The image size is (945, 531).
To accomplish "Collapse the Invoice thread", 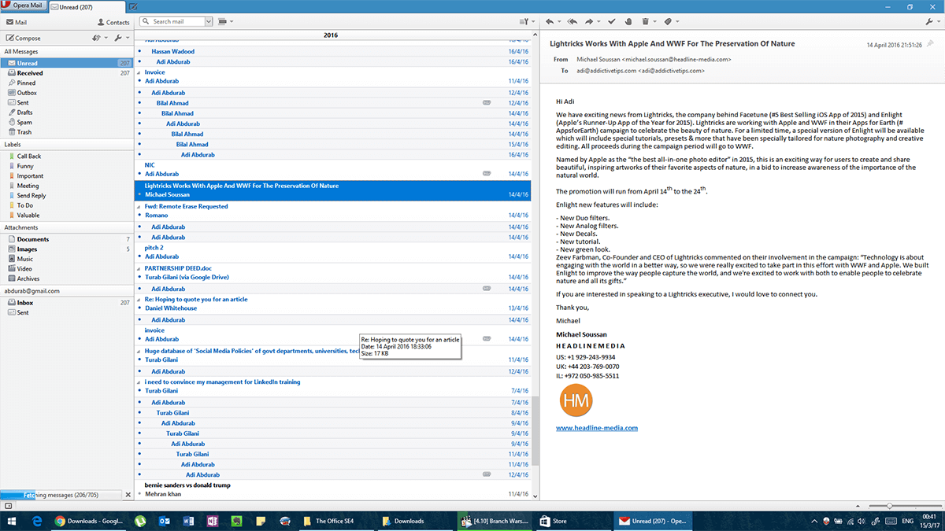I will (x=139, y=72).
